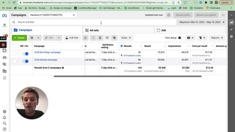
Task: Open the QuickBooks bookmark
Action: [132, 8]
